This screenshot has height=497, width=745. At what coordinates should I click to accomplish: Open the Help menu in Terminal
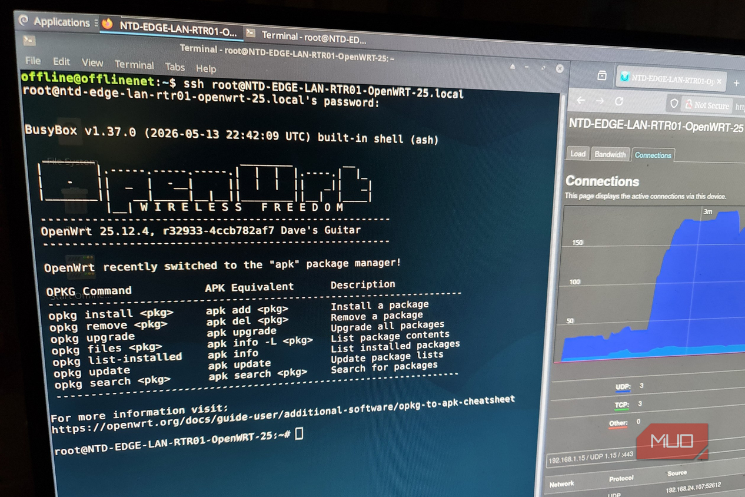(x=206, y=68)
